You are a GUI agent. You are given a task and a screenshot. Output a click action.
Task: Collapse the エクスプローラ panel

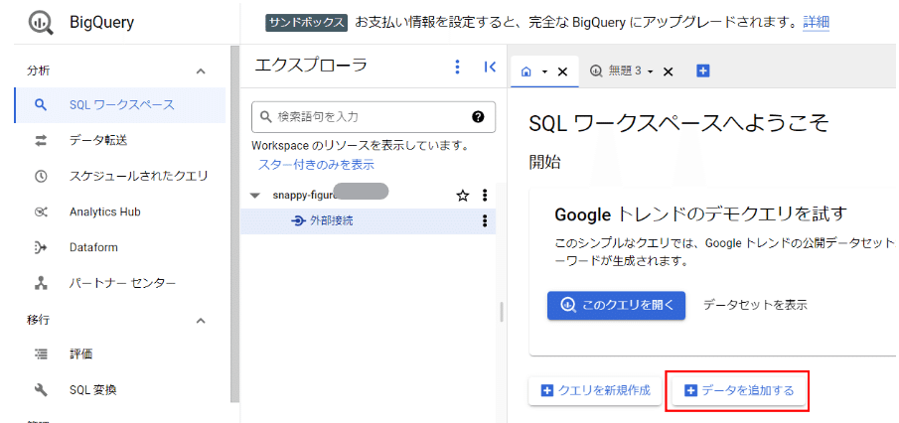click(490, 67)
